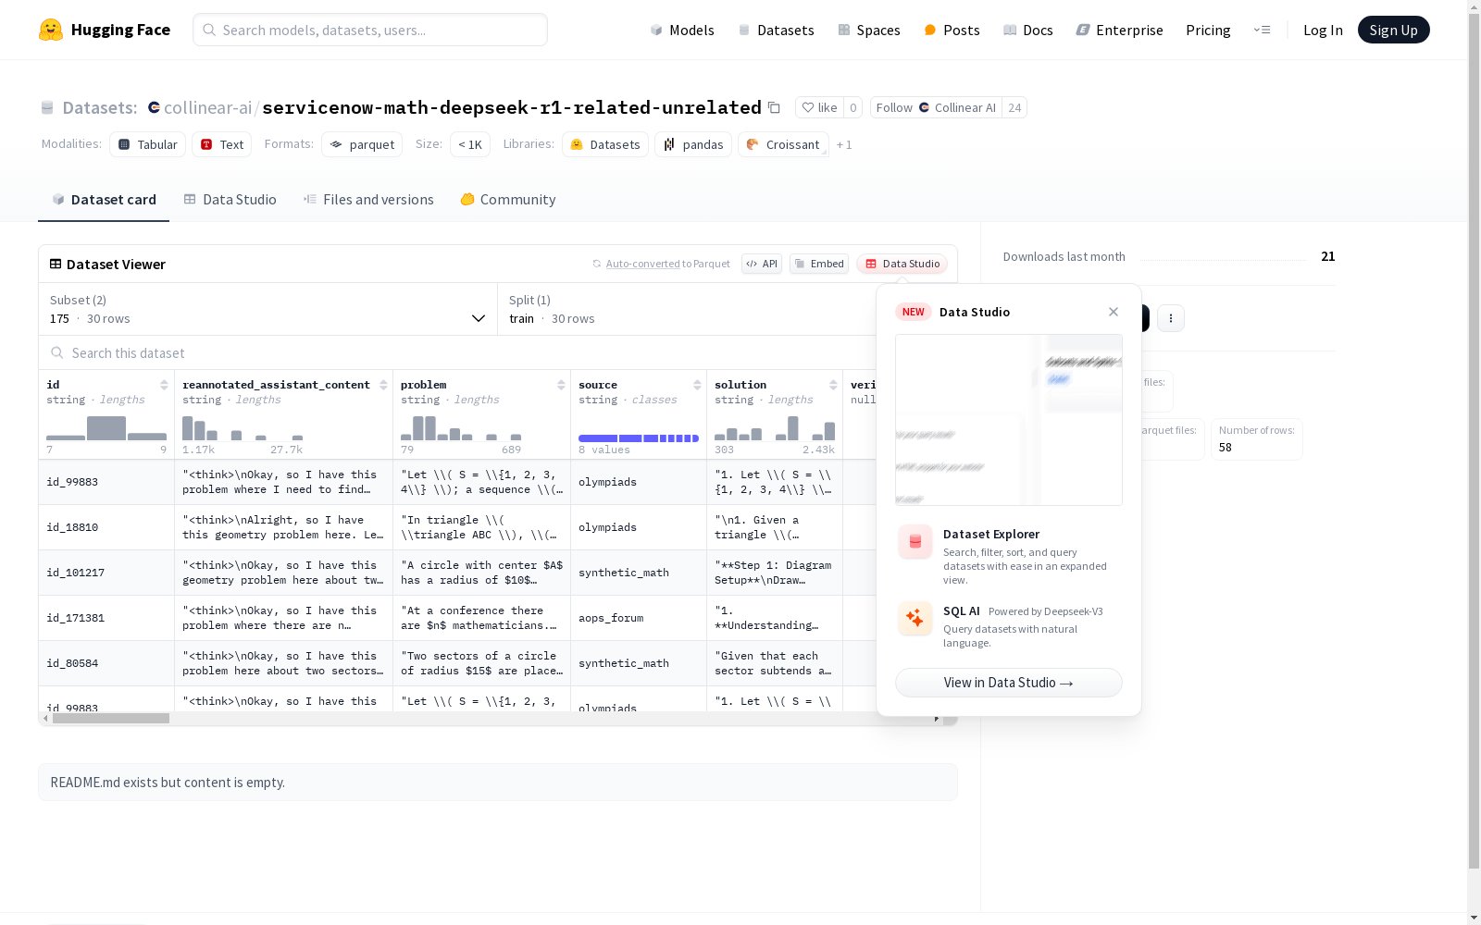Focus the main search models field
1481x925 pixels.
370,30
